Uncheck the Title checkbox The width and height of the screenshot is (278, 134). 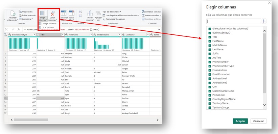point(210,37)
